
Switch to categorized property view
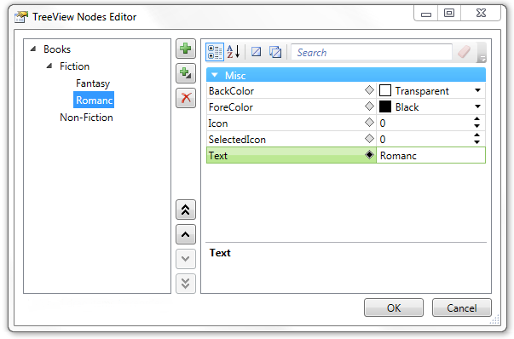215,52
